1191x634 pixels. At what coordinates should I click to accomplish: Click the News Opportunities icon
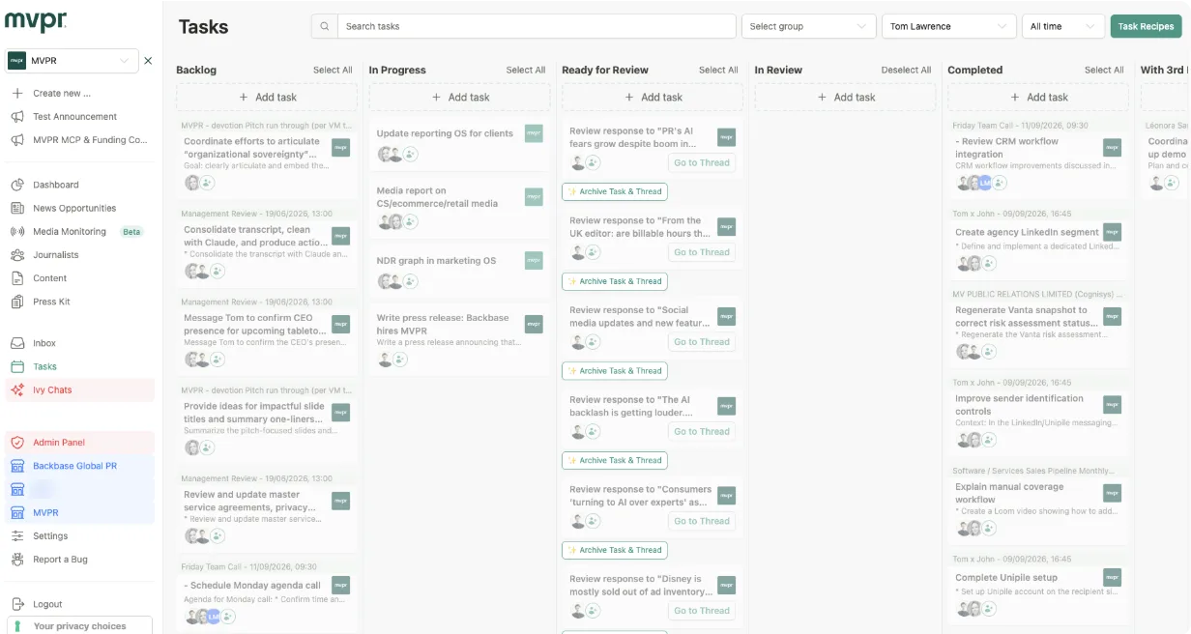click(x=16, y=208)
